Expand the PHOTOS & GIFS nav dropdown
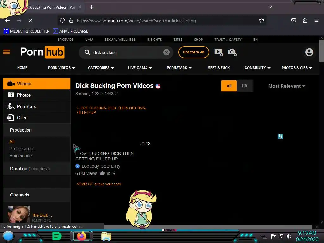The width and height of the screenshot is (324, 243). 297,68
